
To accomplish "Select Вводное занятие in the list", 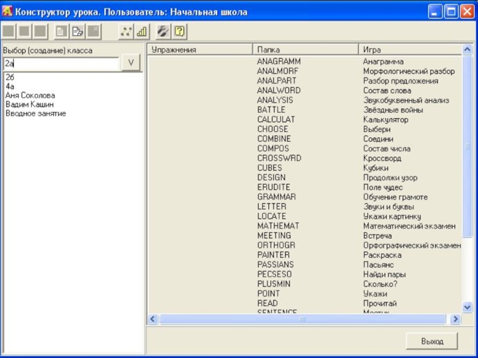I will point(35,113).
